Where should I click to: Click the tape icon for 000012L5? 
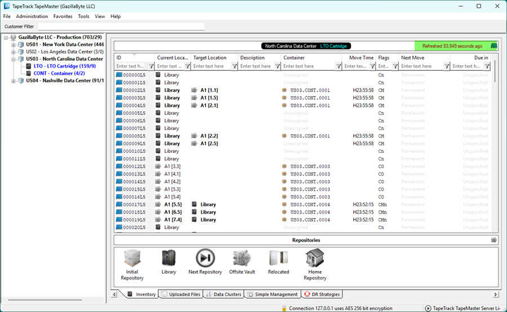pyautogui.click(x=119, y=166)
